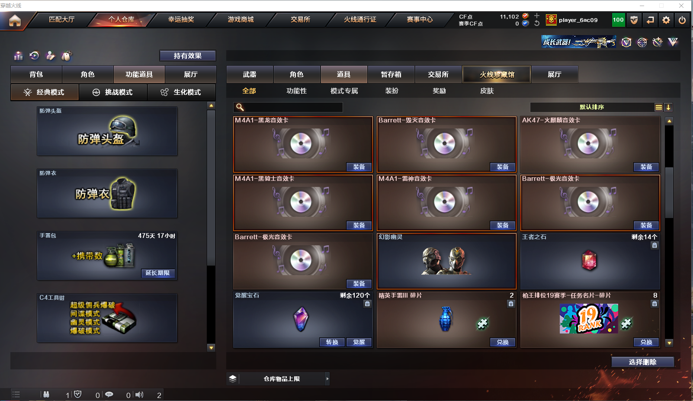Click trash icon on 王者之石 item
693x401 pixels.
[654, 245]
